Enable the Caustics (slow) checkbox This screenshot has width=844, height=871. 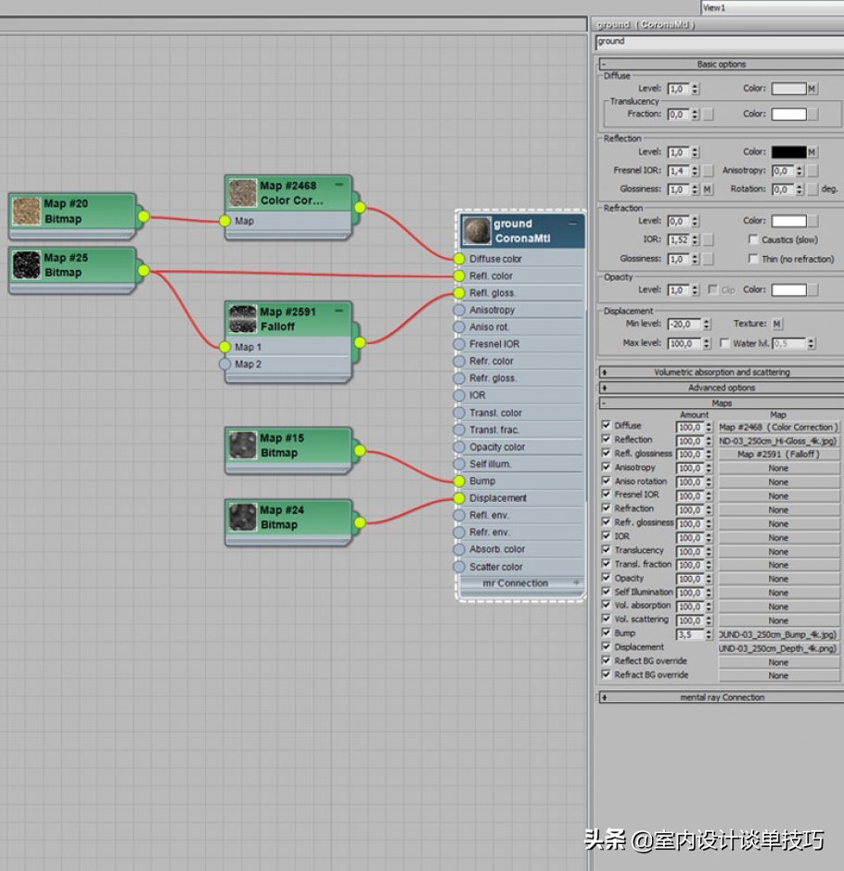pyautogui.click(x=754, y=239)
